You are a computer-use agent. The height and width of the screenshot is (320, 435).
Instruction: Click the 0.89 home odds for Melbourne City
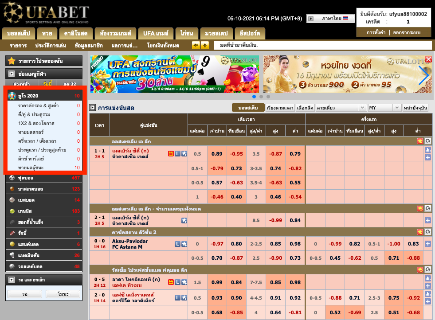(217, 154)
